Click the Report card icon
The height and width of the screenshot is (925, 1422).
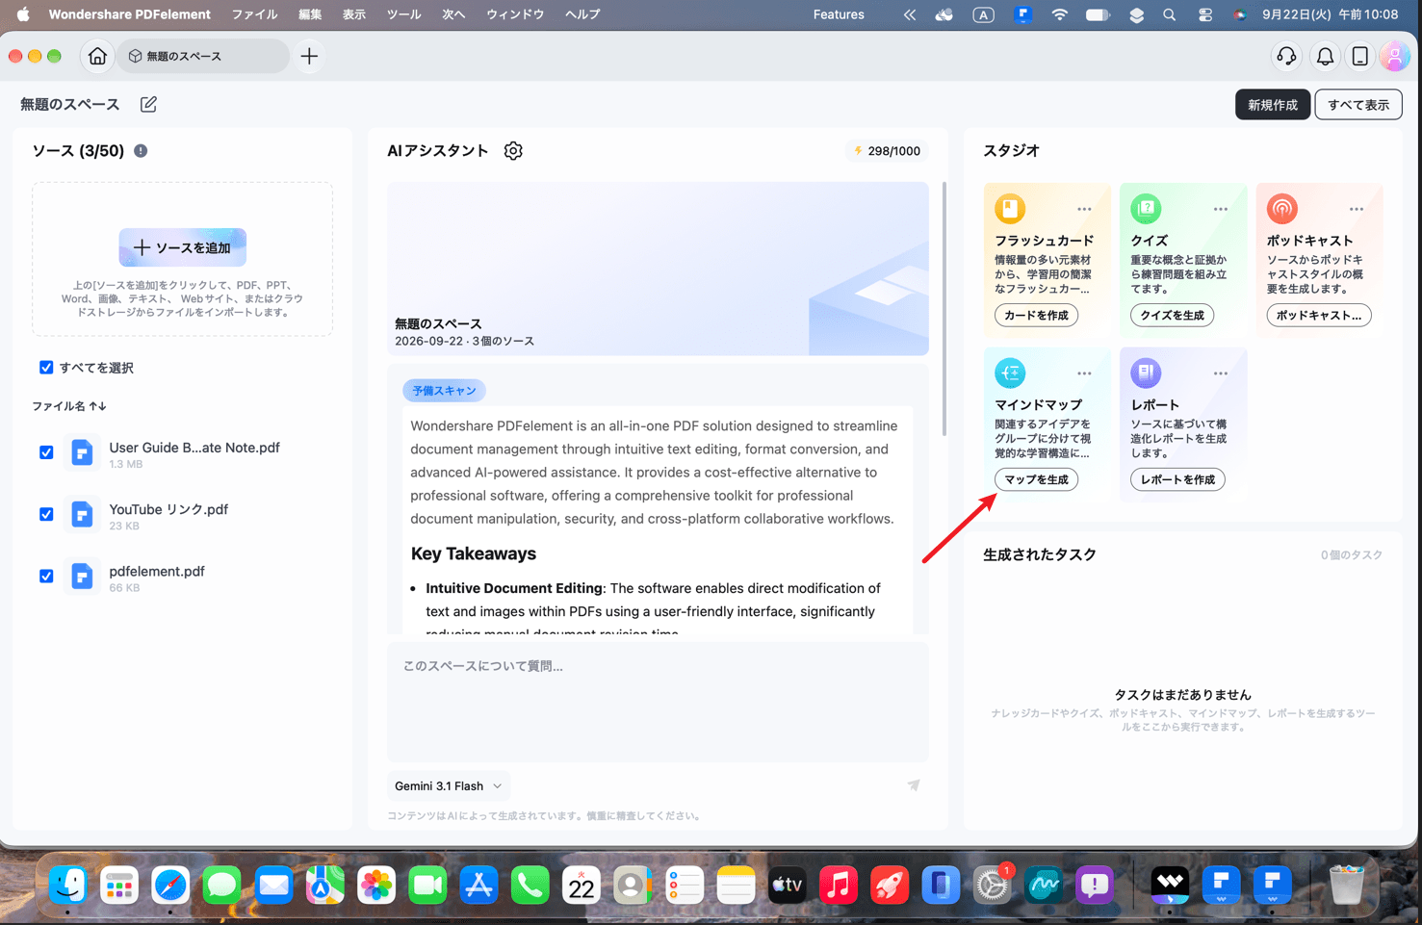tap(1146, 373)
